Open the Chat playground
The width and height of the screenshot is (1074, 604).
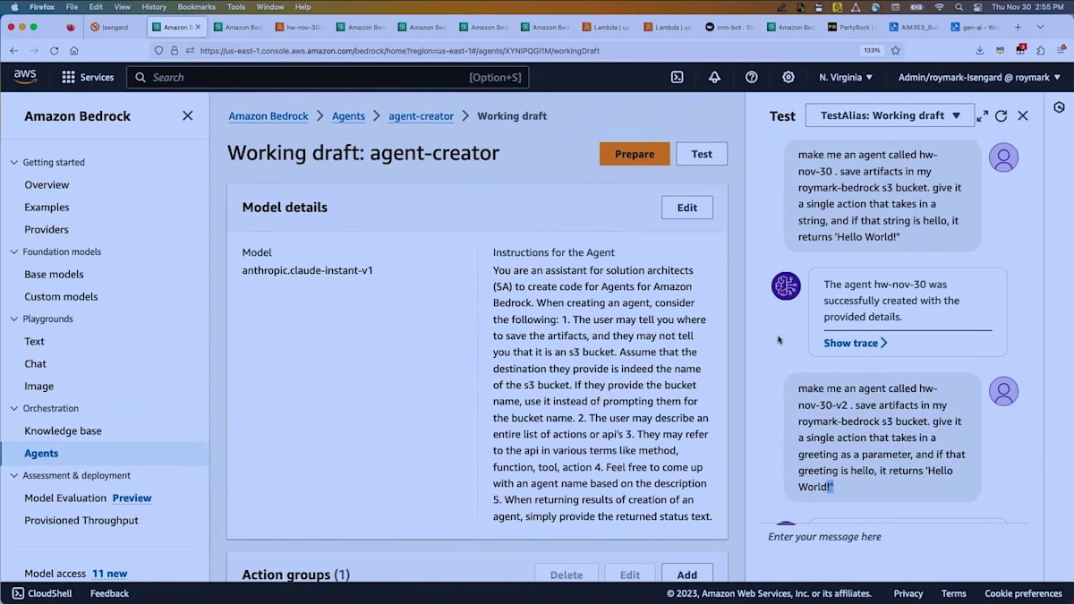click(x=36, y=364)
